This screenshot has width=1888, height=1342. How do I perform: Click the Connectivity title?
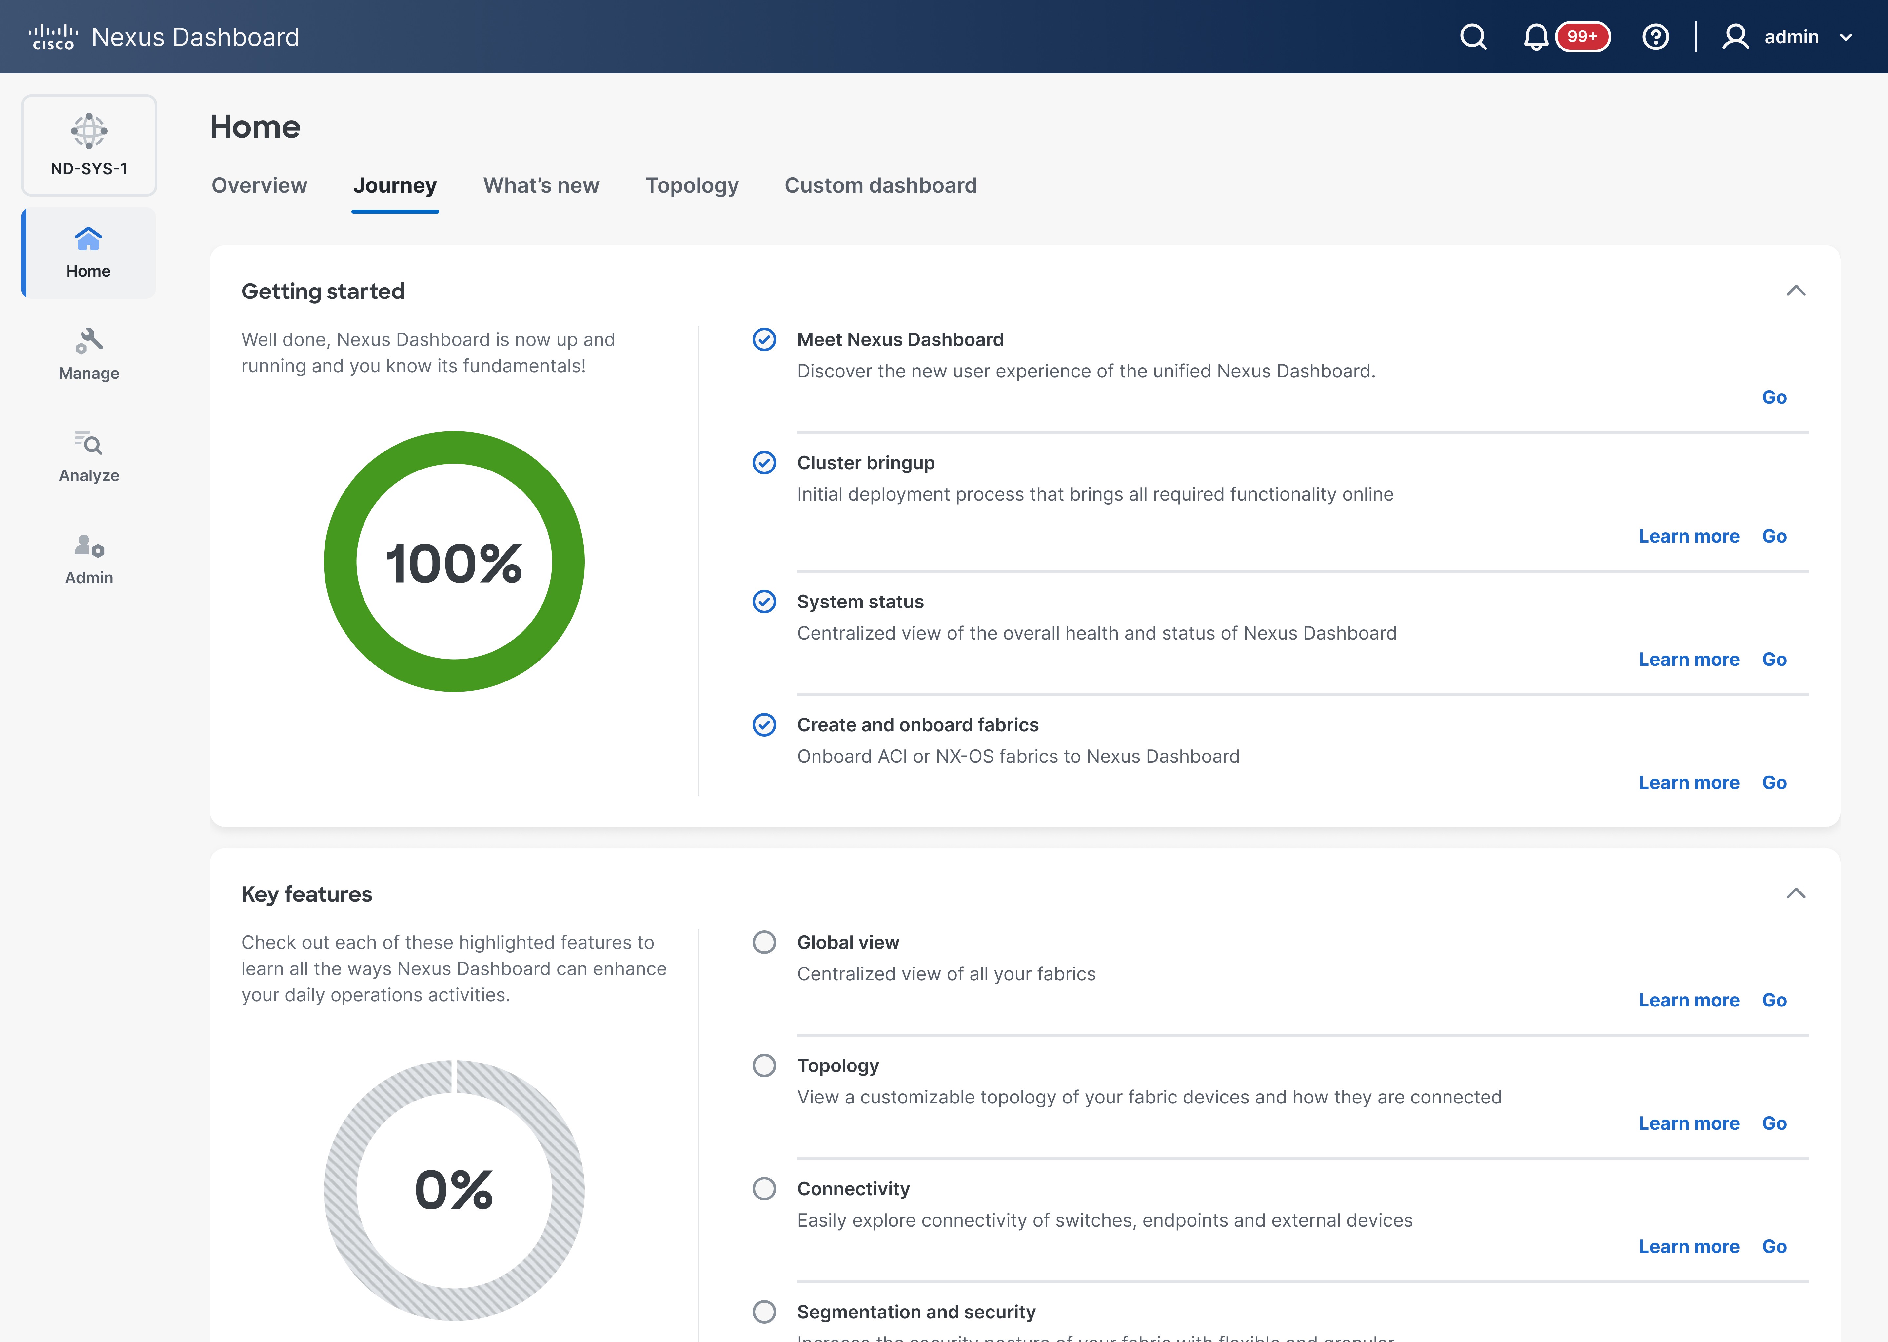coord(853,1188)
